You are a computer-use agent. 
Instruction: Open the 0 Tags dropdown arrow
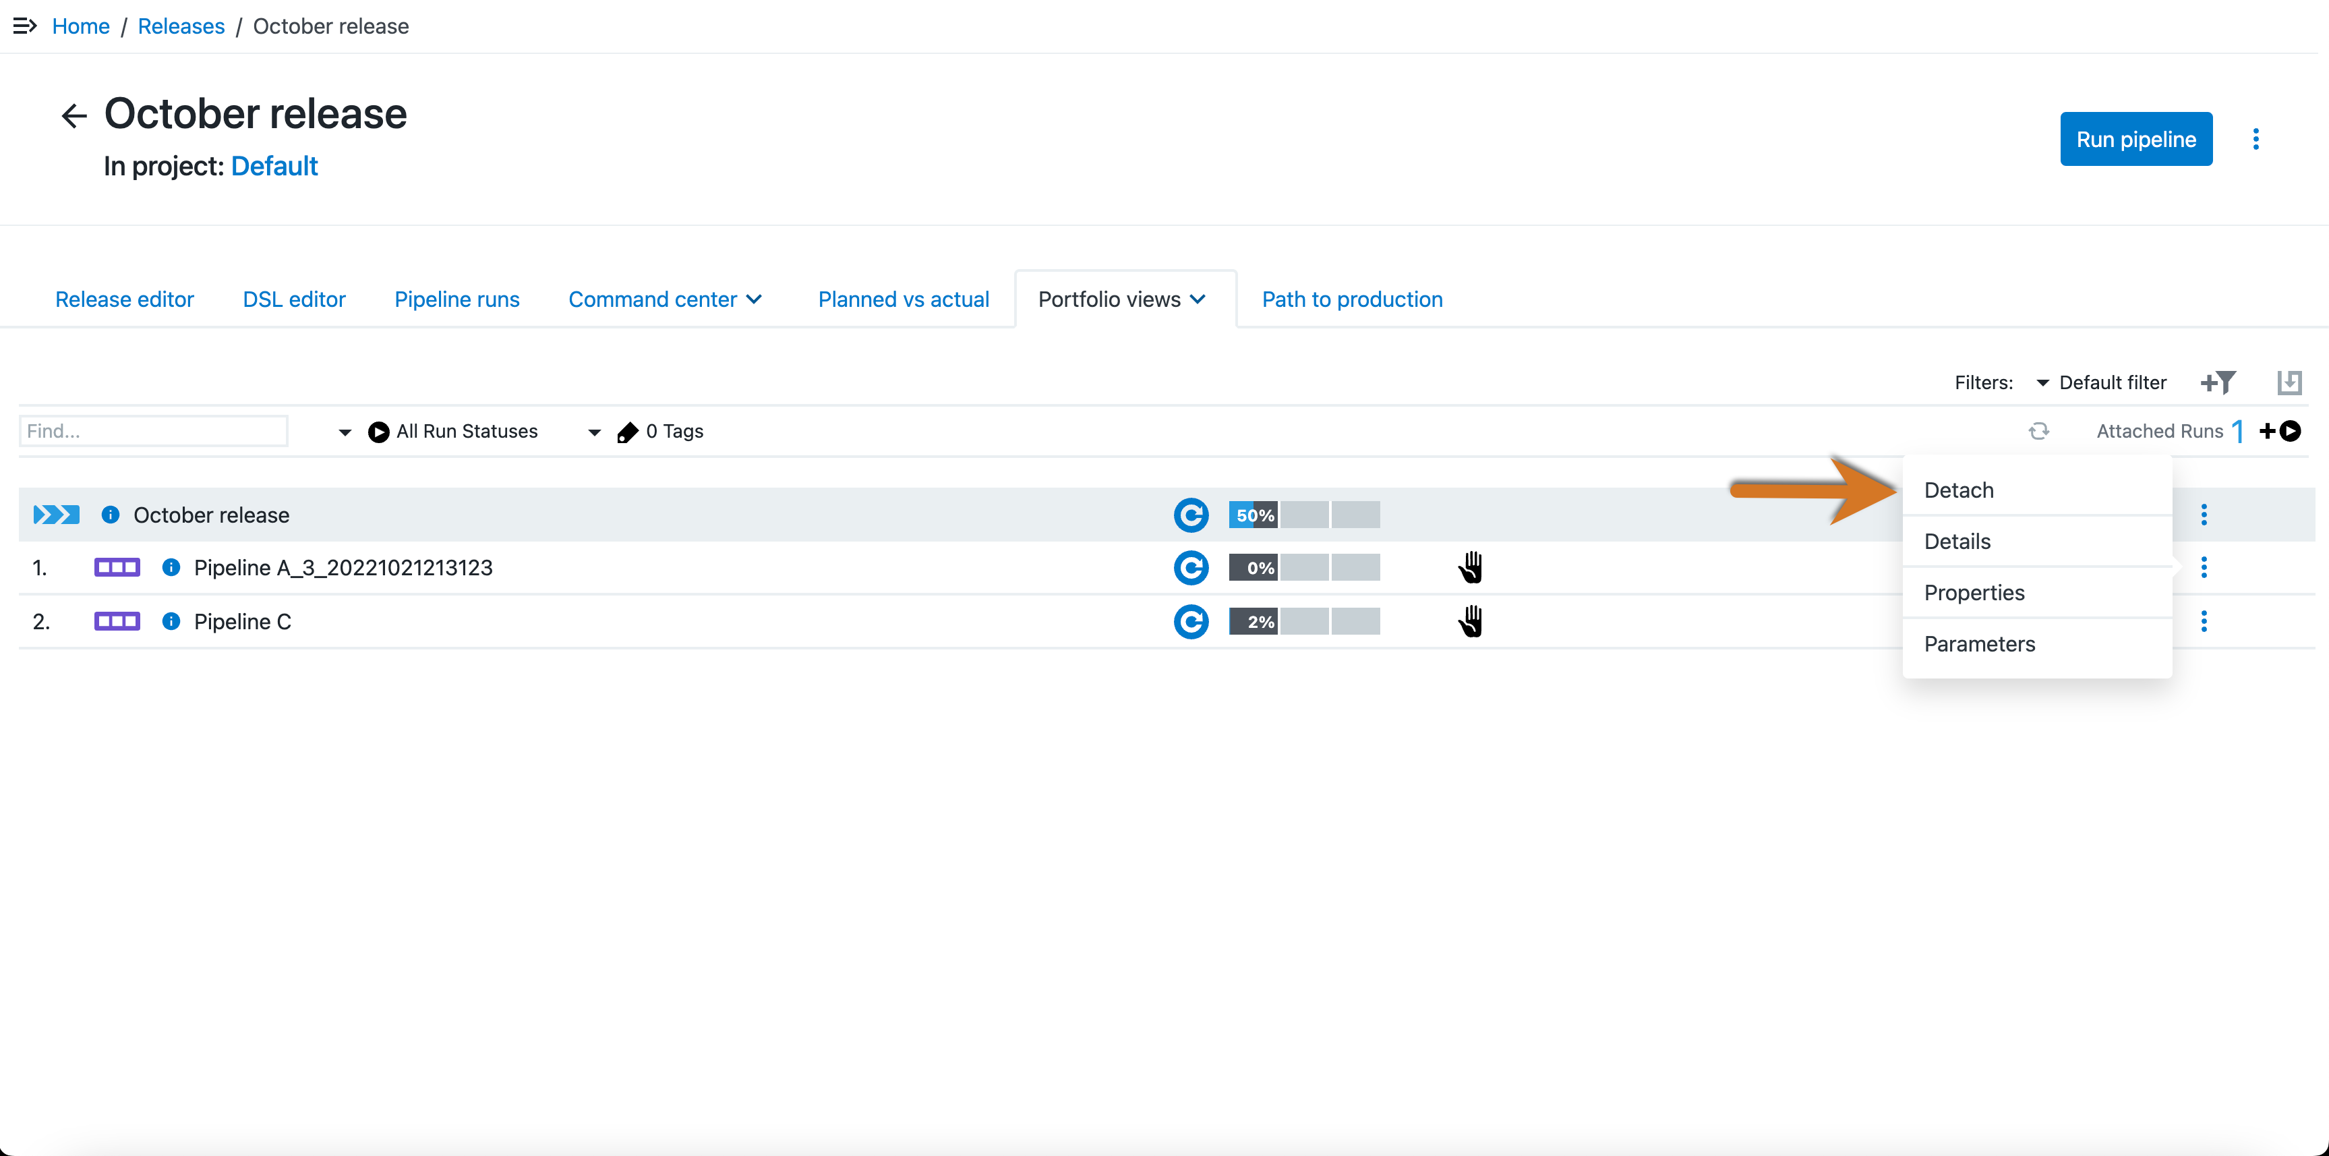point(594,433)
